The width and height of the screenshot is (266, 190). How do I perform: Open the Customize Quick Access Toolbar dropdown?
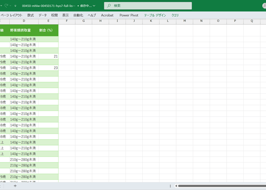coord(15,6)
